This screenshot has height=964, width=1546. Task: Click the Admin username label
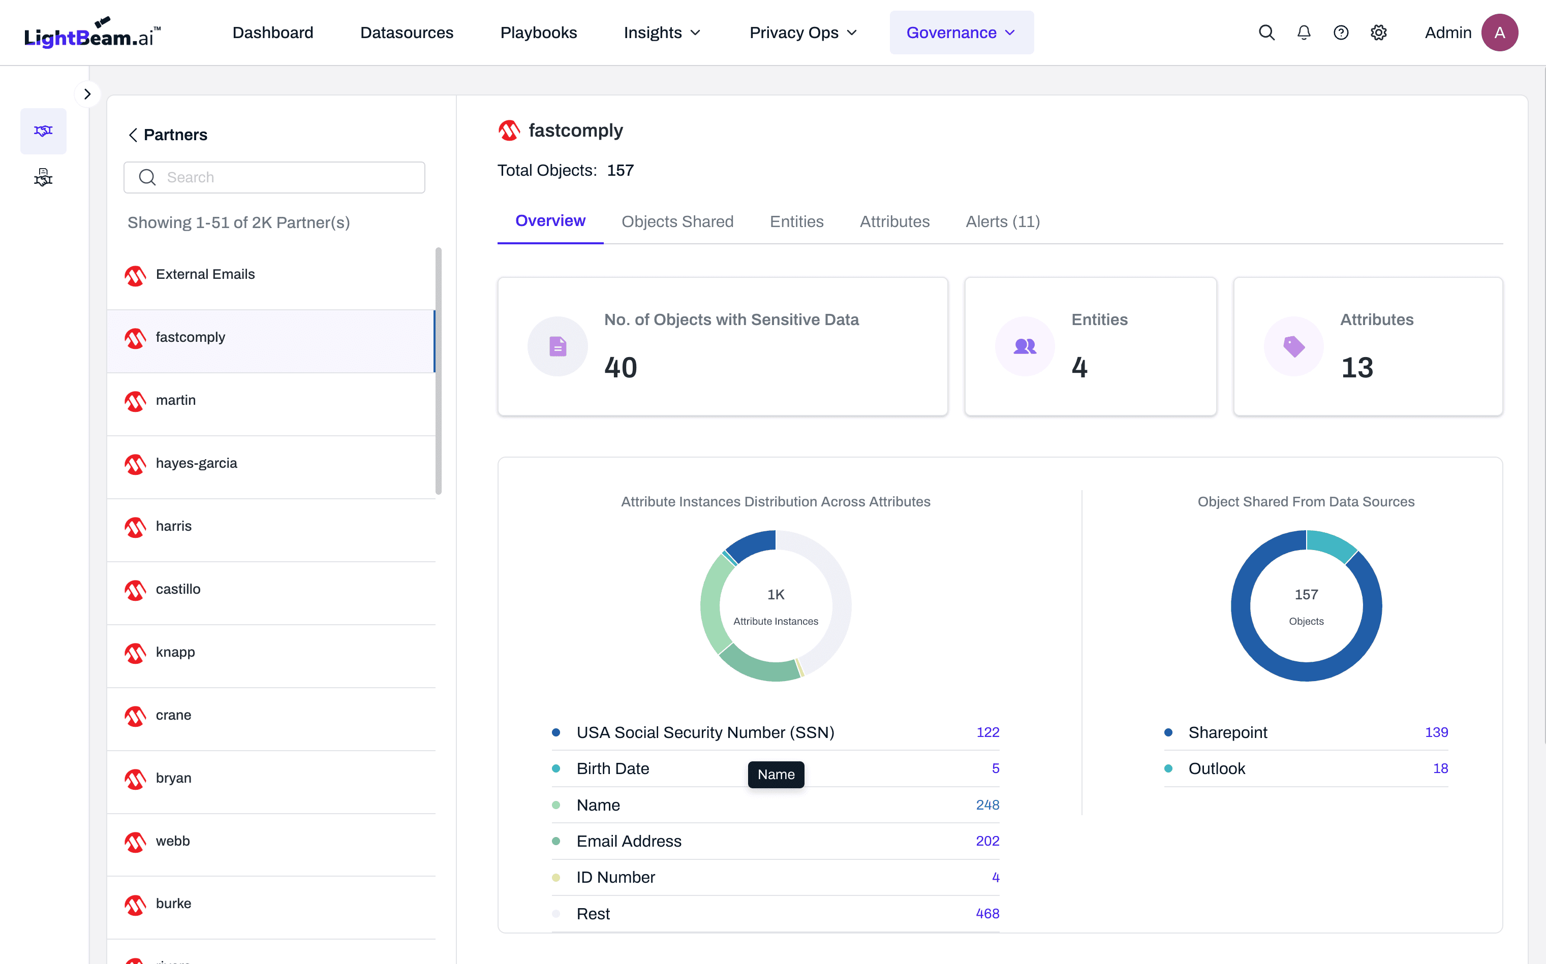pos(1448,33)
